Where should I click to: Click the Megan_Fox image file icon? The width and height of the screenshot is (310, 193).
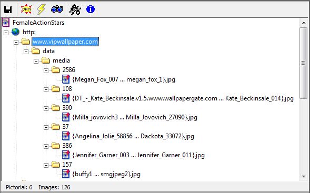[x=66, y=79]
